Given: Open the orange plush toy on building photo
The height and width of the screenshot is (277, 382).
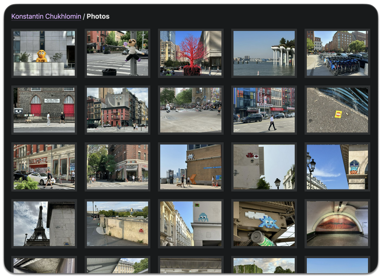Looking at the screenshot, I should coord(44,53).
